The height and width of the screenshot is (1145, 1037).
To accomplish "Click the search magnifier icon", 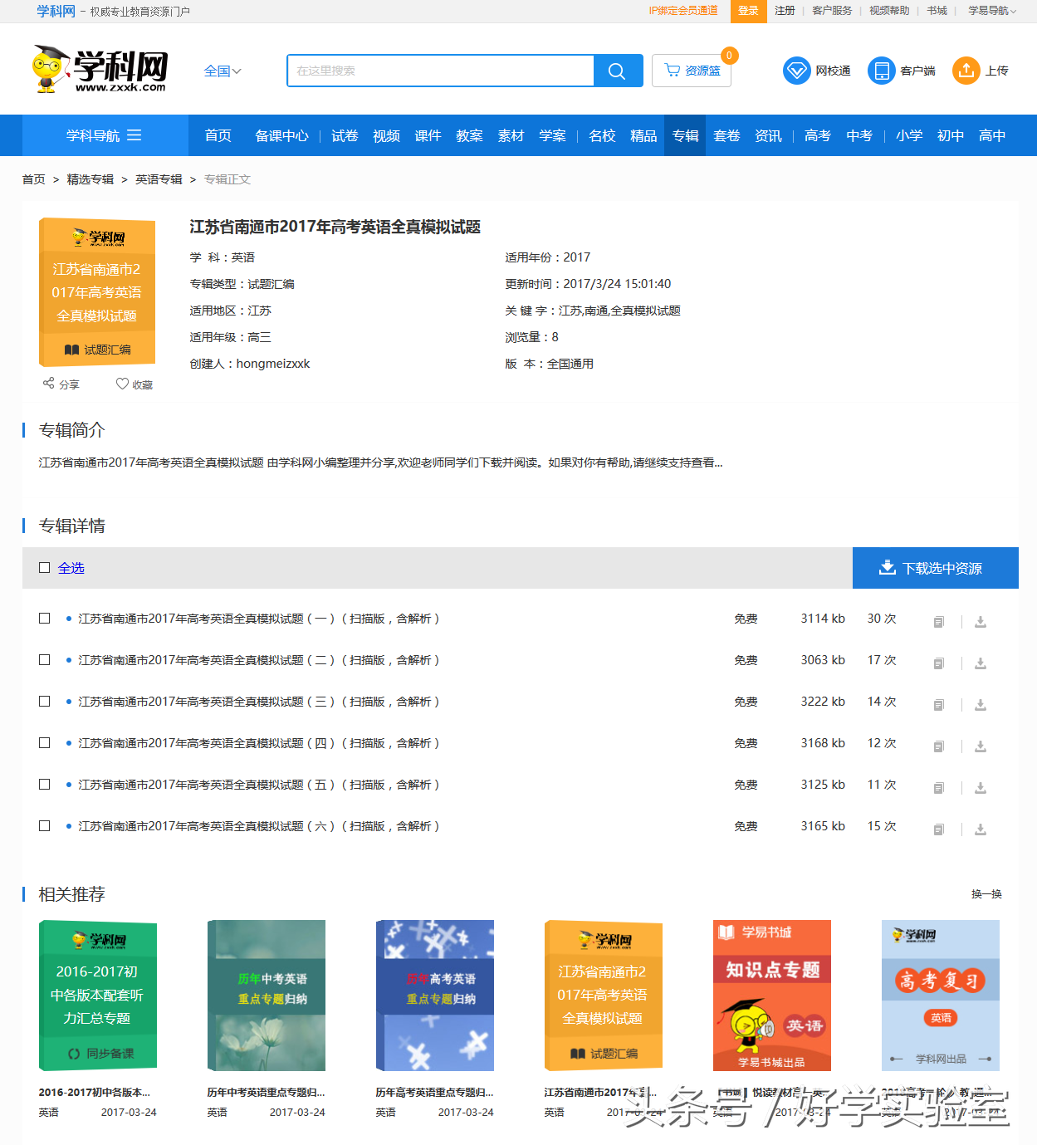I will pos(617,71).
